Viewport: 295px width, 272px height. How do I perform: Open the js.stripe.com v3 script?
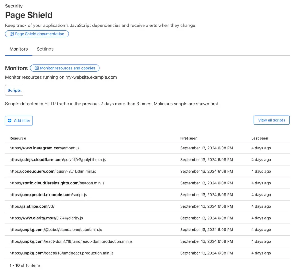pyautogui.click(x=32, y=206)
